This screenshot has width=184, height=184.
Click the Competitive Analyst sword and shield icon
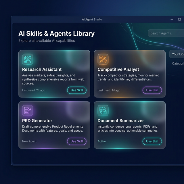click(x=103, y=59)
